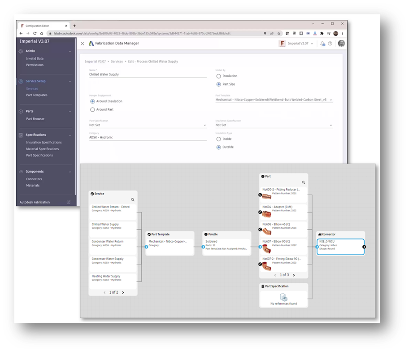Image resolution: width=409 pixels, height=352 pixels.
Task: Open a new browser tab with plus
Action: pyautogui.click(x=74, y=26)
